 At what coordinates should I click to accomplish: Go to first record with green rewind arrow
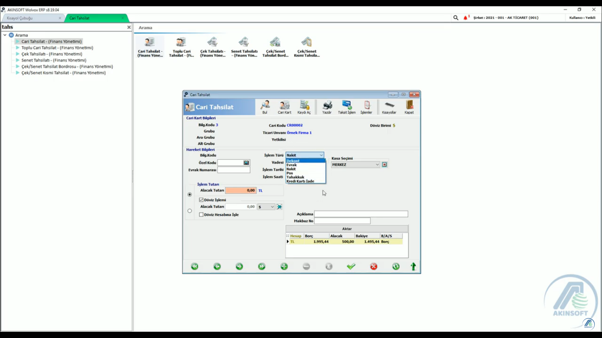195,266
